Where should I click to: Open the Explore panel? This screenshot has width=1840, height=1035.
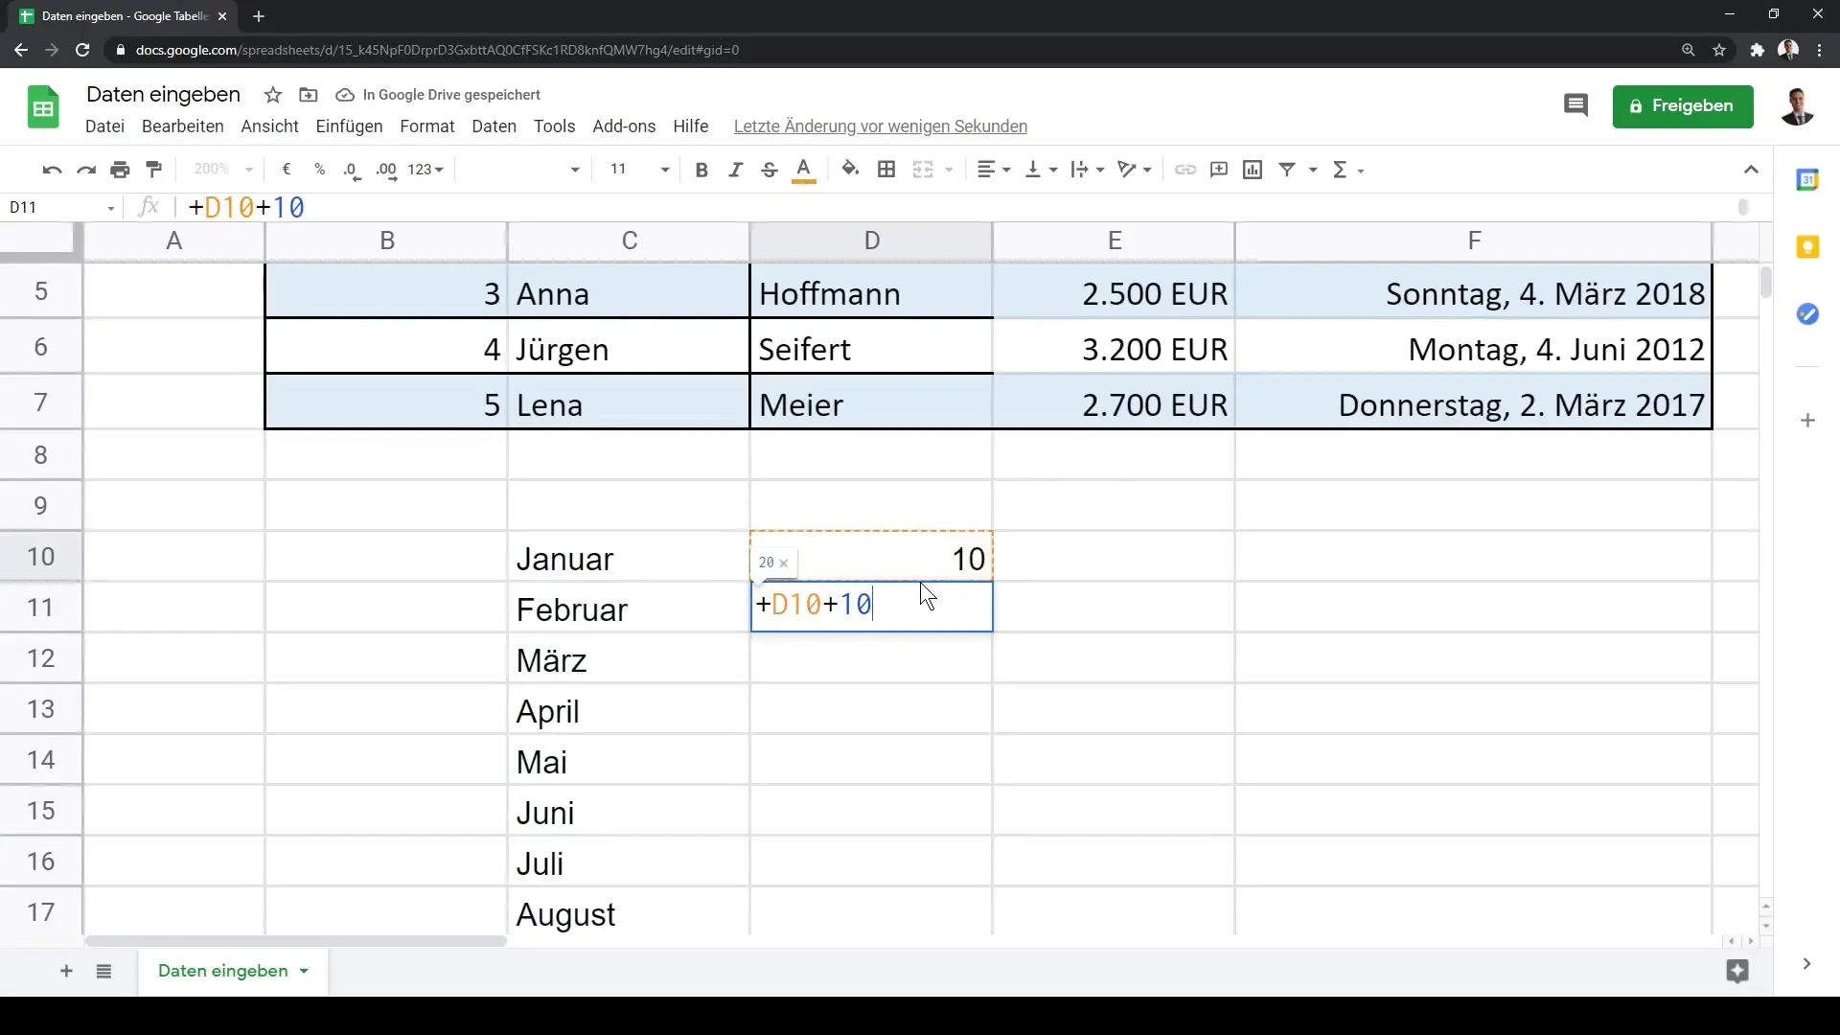(x=1737, y=972)
